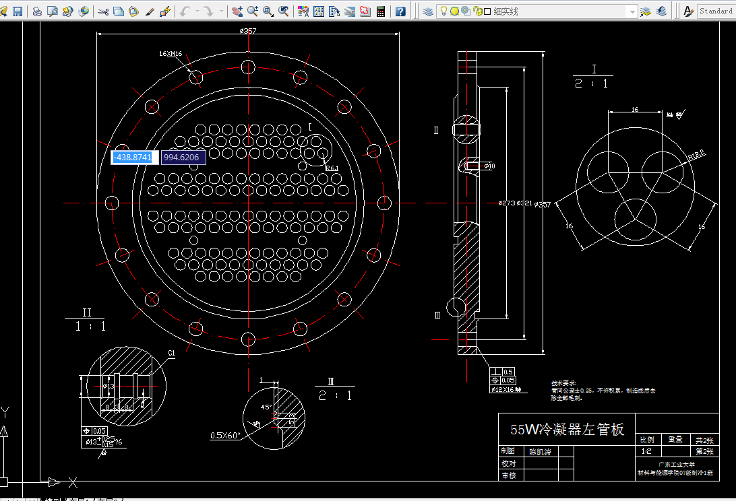Open the Properties palette icon
736x501 pixels.
[303, 11]
